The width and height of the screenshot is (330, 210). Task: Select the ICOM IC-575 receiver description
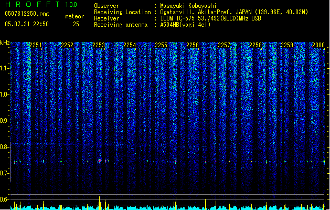[x=210, y=18]
